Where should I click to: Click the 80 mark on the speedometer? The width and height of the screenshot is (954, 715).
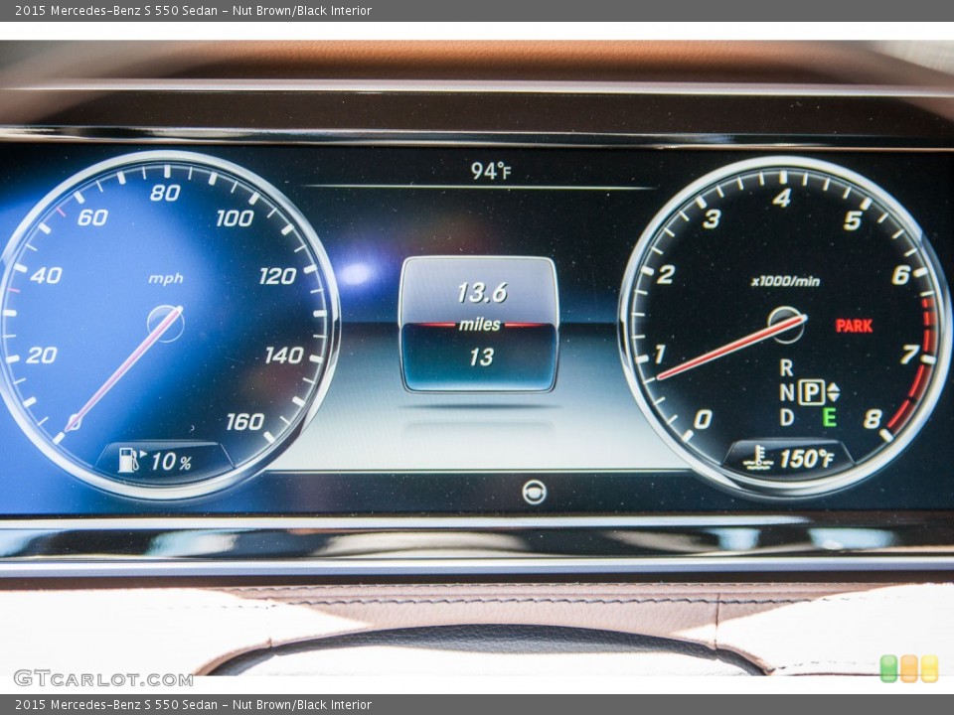pos(165,193)
